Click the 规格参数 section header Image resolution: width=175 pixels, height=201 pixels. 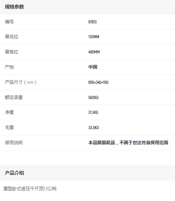[x=14, y=7]
